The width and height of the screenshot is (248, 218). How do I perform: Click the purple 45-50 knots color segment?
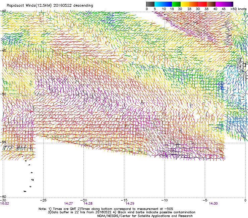(x=229, y=4)
